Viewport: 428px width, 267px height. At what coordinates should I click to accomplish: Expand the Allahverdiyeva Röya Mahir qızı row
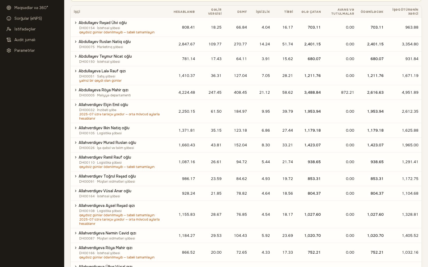coord(76,248)
